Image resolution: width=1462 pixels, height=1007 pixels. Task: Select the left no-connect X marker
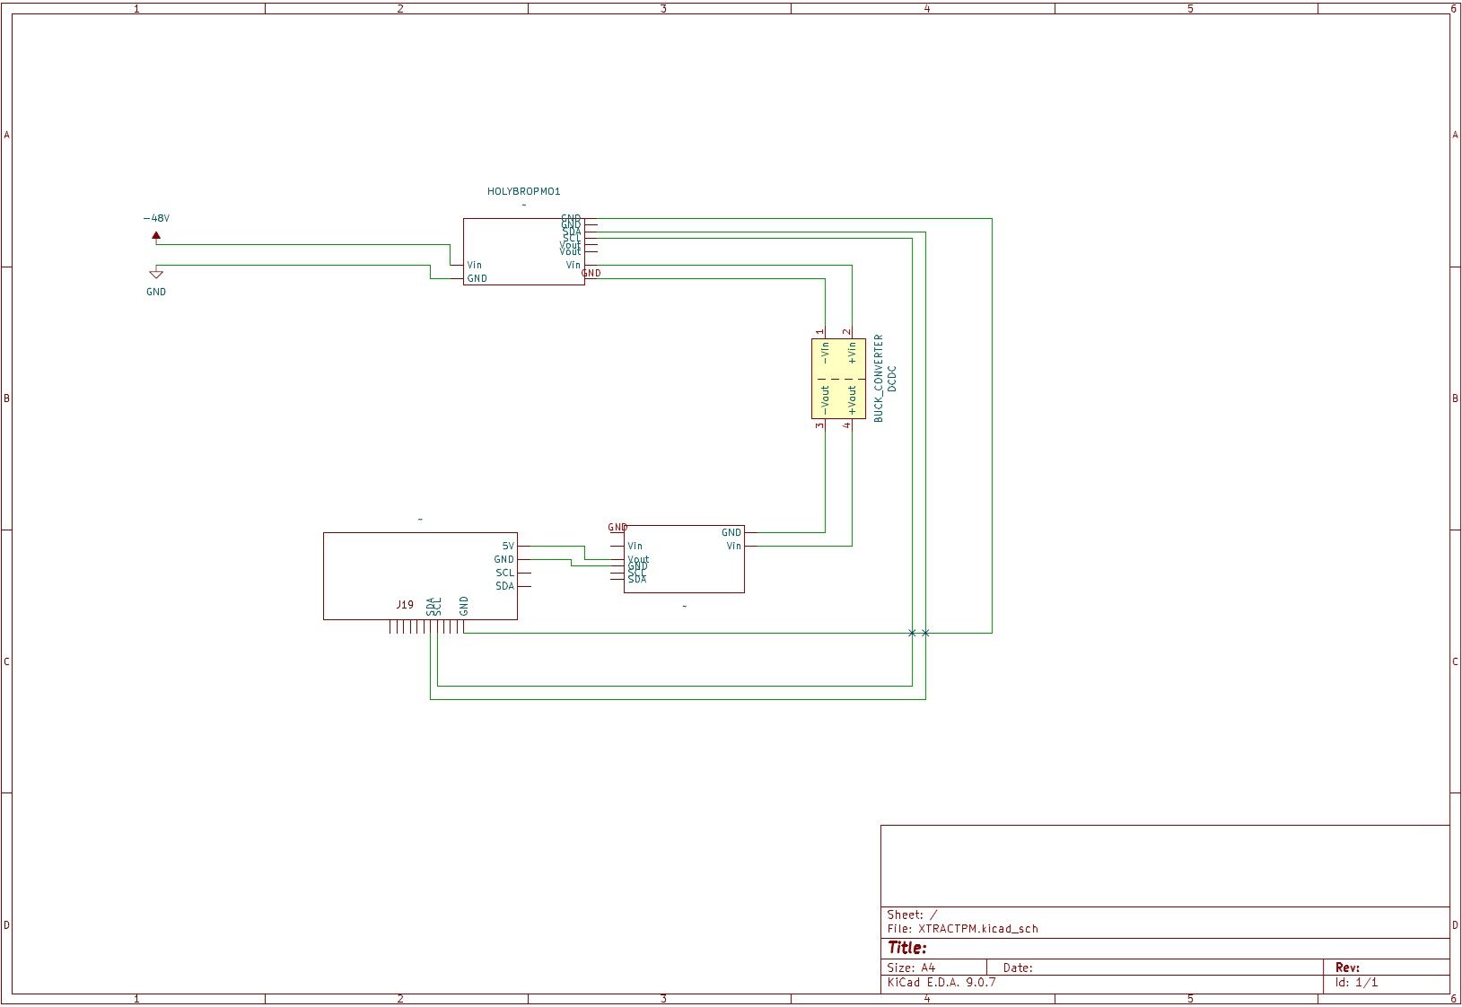[x=912, y=633]
